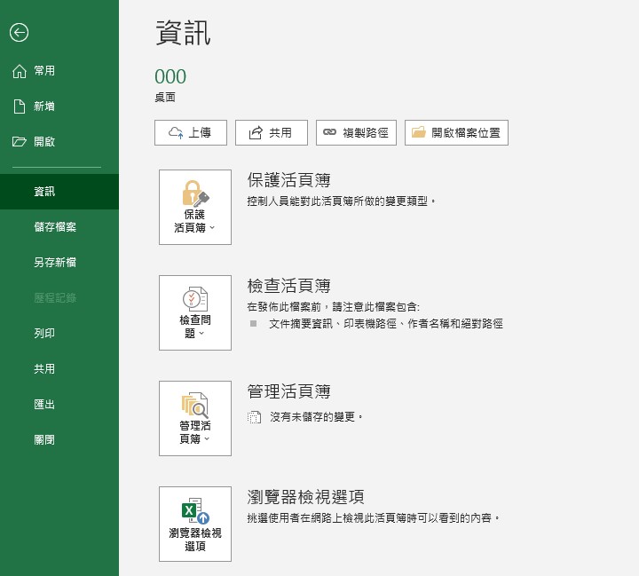The height and width of the screenshot is (576, 639).
Task: Click the open folder icon beside 開啟
Action: 20,142
